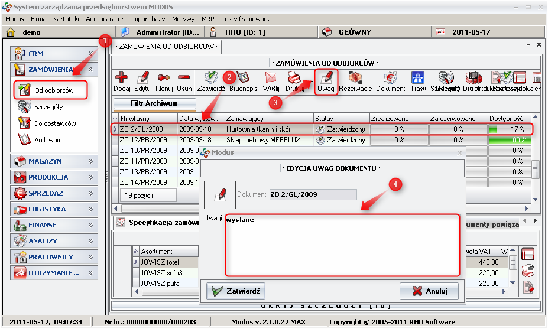Click the Klonuj toolbar icon
Screen dimensions: 548x329
click(164, 79)
